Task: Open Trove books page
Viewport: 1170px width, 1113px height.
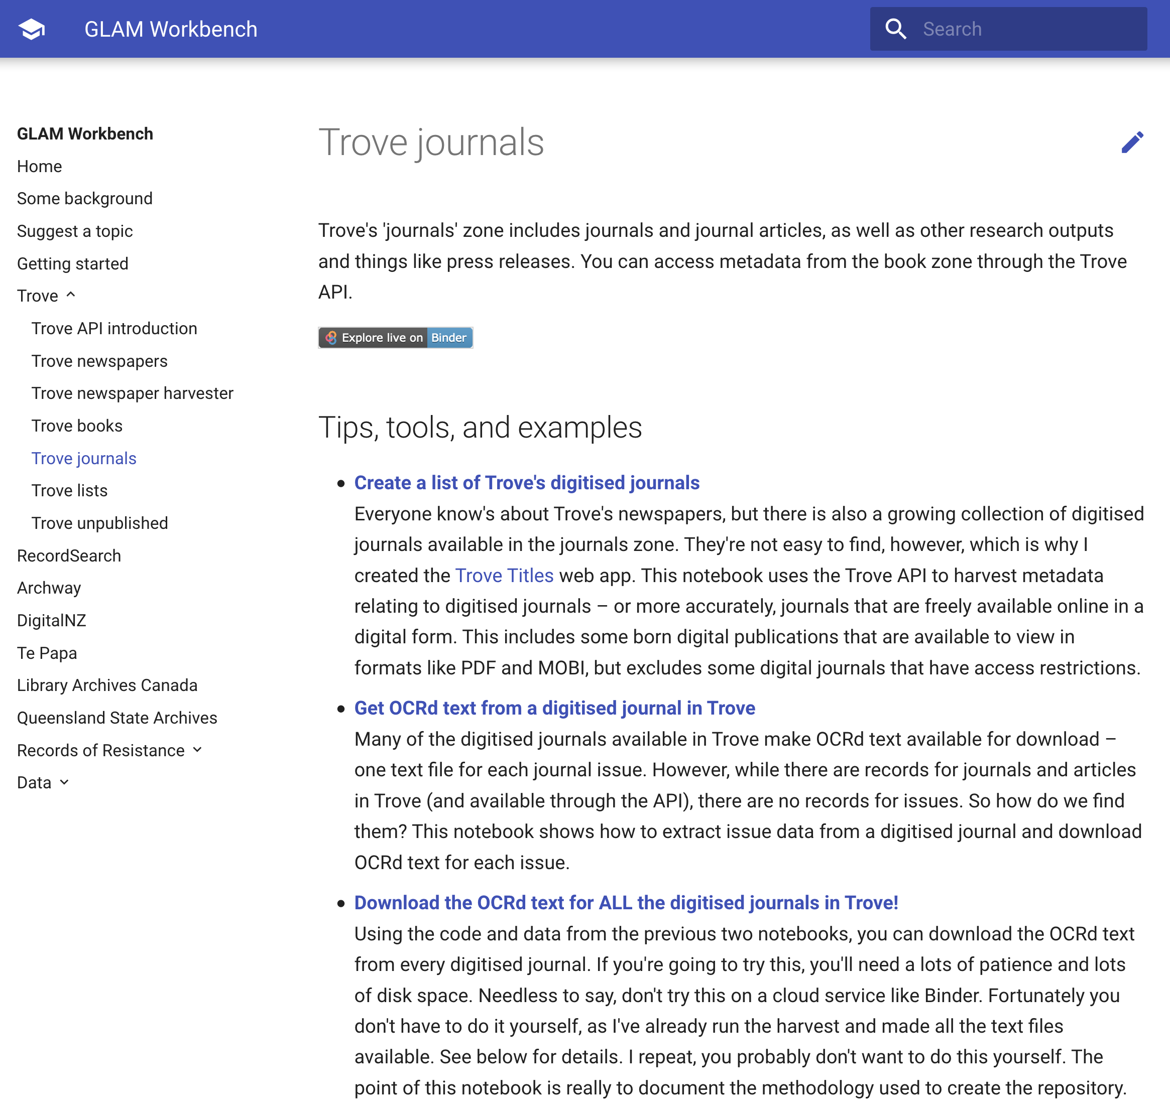Action: pyautogui.click(x=77, y=426)
